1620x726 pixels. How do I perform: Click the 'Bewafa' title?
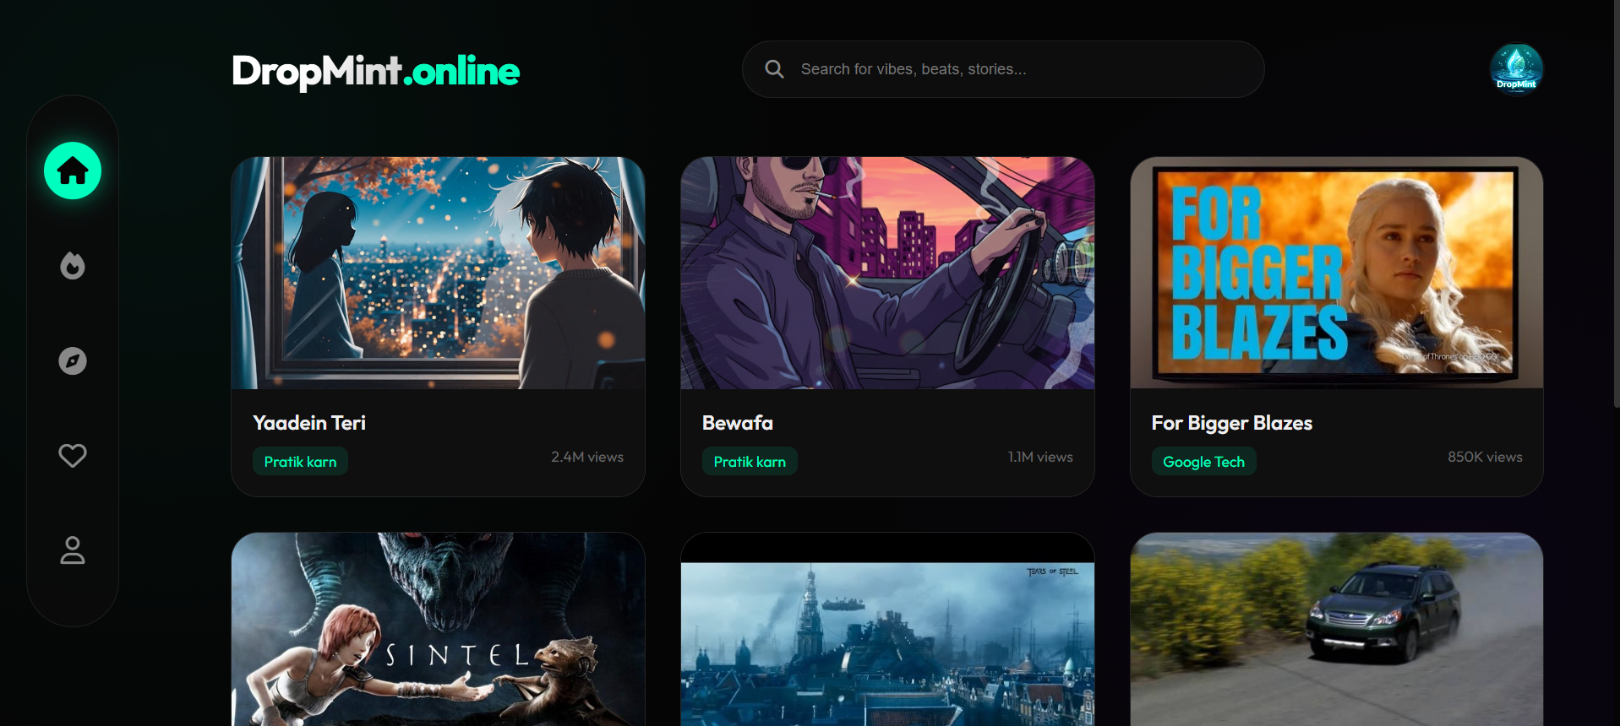coord(738,423)
